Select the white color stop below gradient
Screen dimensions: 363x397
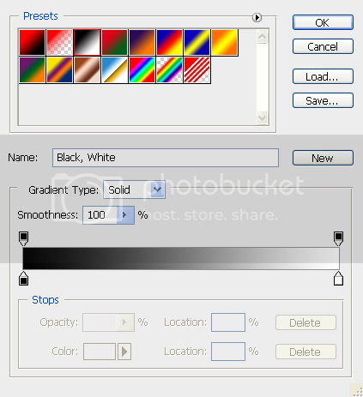tap(338, 279)
